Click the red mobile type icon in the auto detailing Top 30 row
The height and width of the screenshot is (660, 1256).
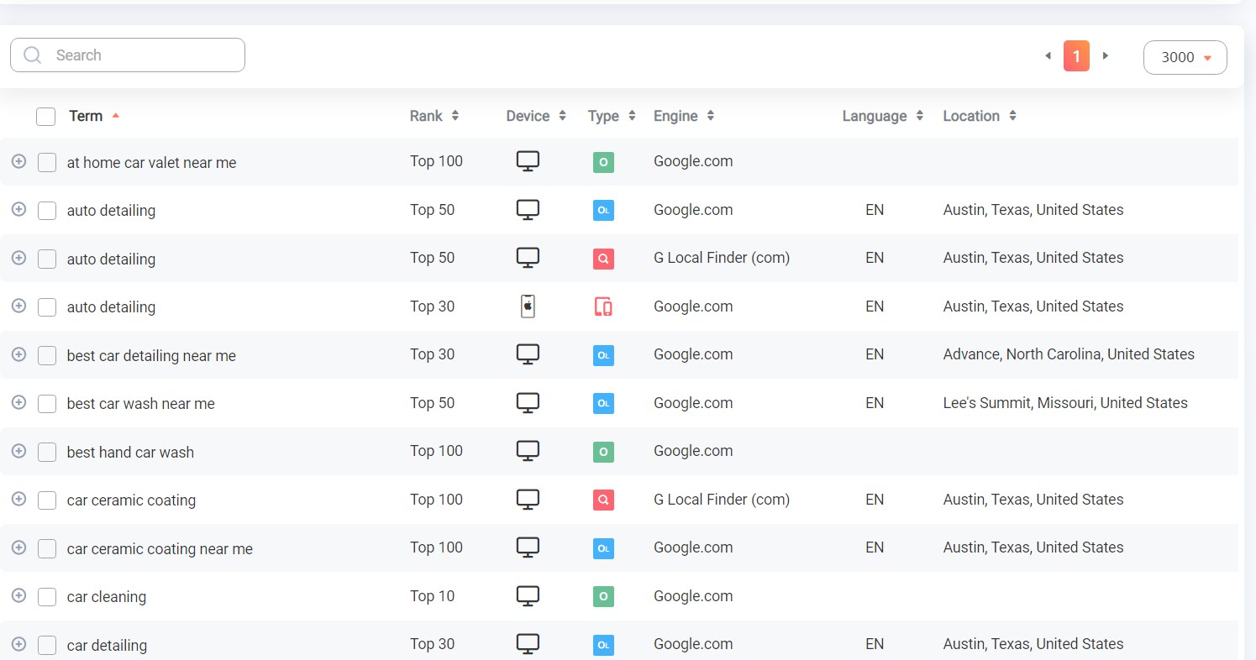coord(603,307)
